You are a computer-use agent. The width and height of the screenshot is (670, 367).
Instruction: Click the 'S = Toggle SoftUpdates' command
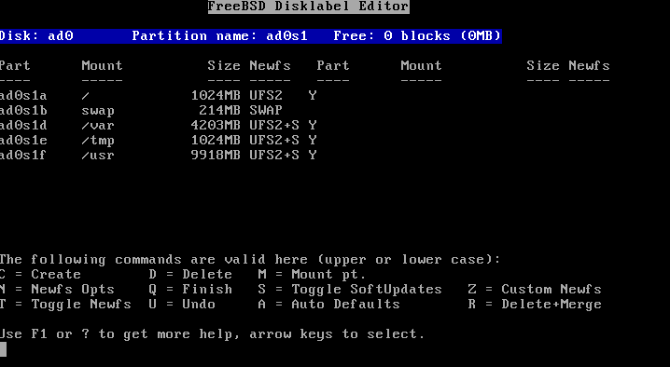click(x=350, y=290)
